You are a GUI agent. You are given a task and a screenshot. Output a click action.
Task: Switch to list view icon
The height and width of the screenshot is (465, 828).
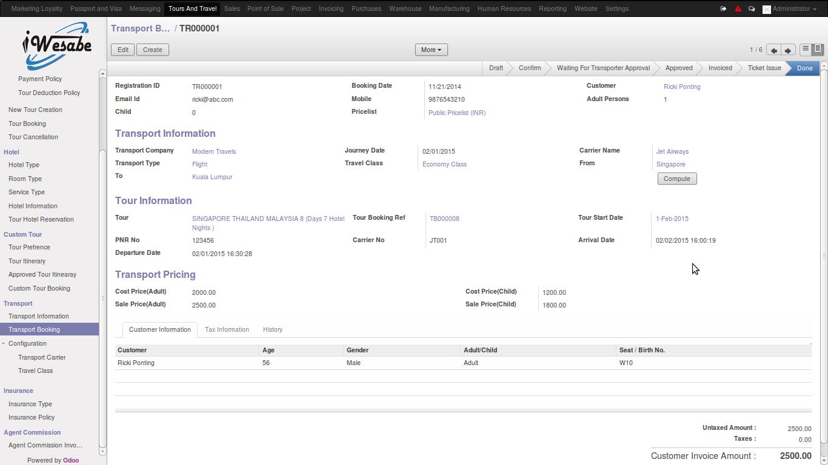(x=806, y=49)
